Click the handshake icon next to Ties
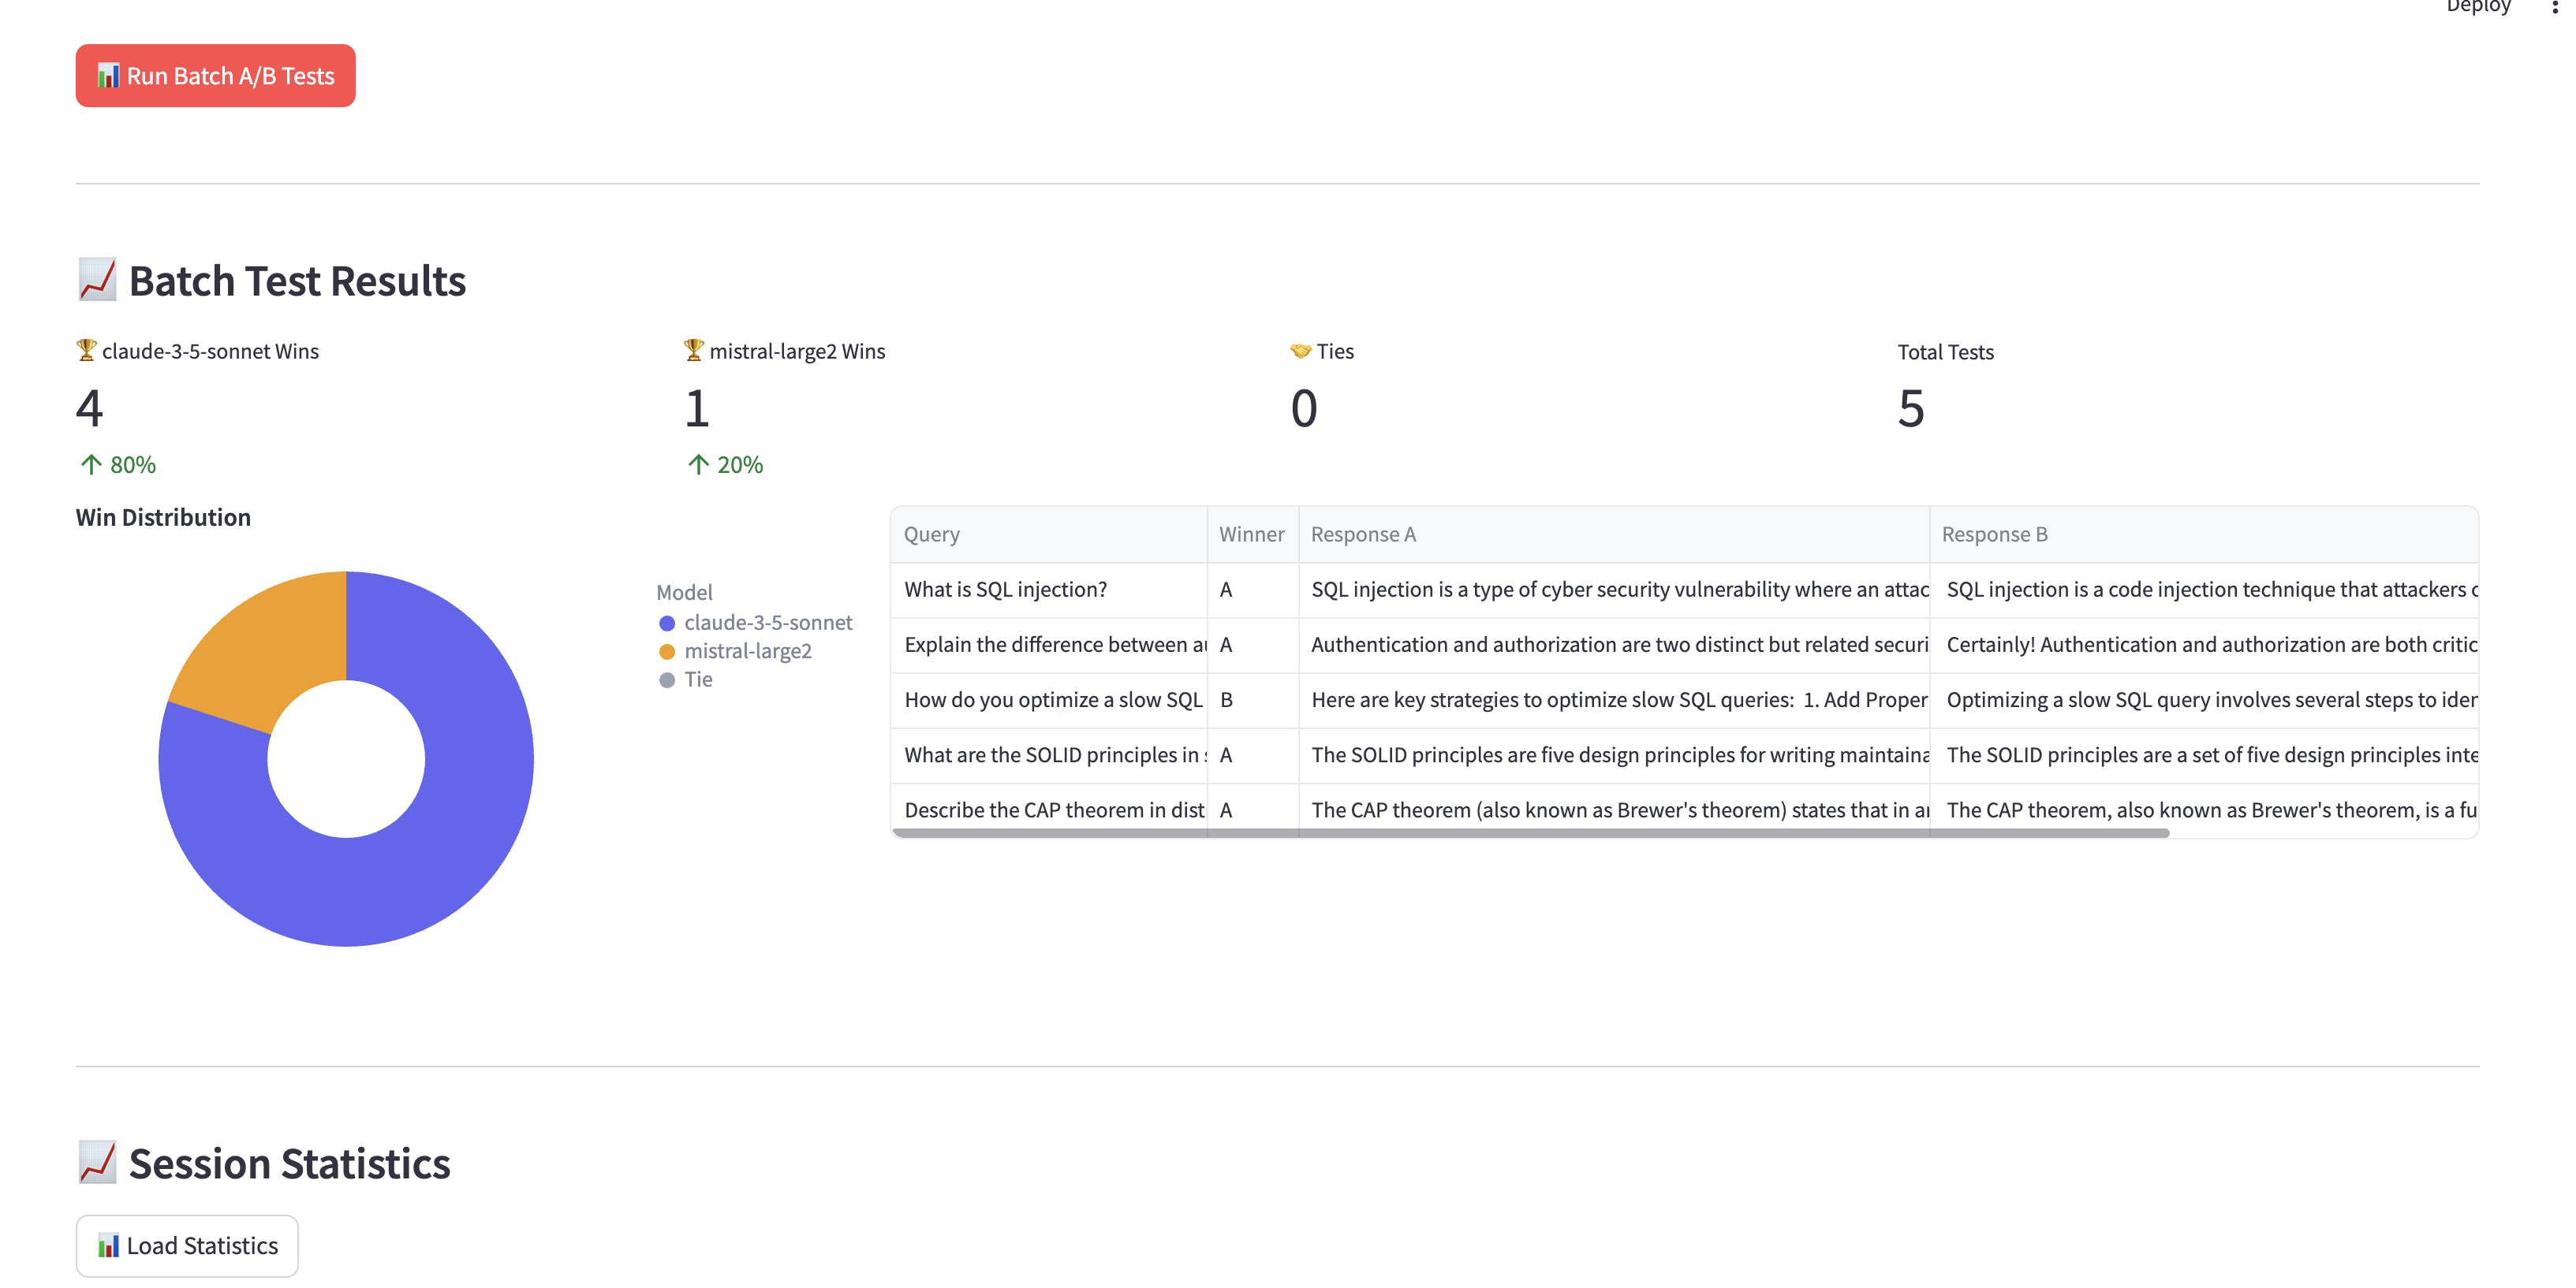2576x1288 pixels. click(1300, 351)
